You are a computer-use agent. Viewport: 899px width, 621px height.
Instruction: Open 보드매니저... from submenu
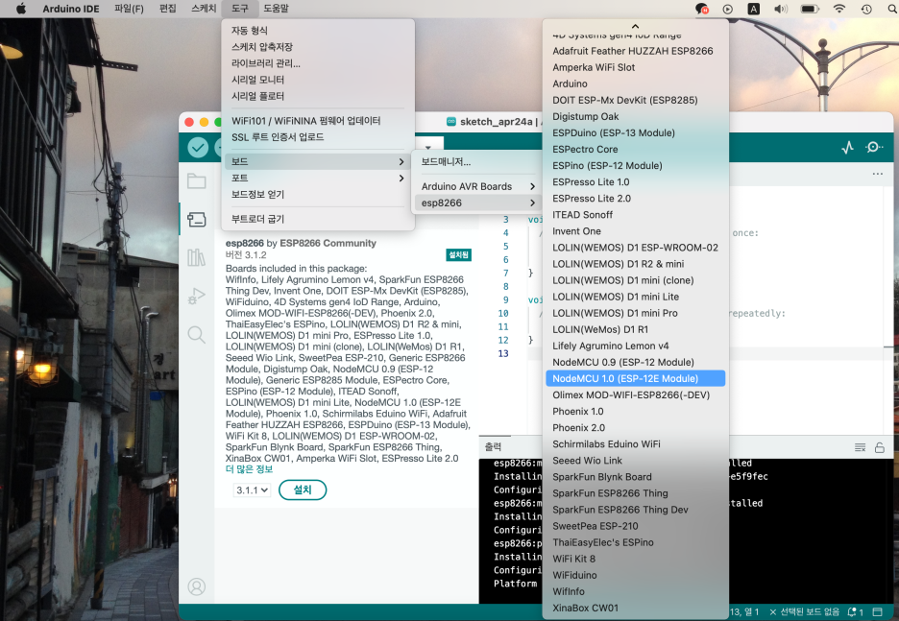pos(478,161)
